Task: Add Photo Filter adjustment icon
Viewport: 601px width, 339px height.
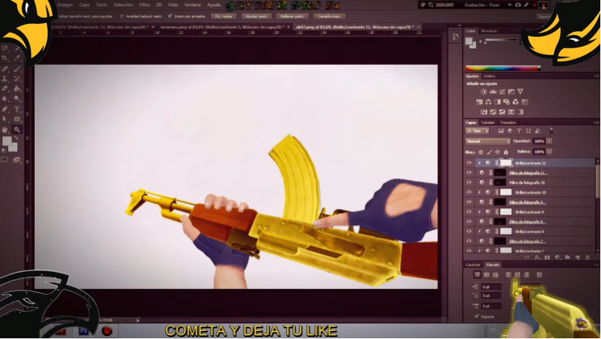Action: click(507, 102)
